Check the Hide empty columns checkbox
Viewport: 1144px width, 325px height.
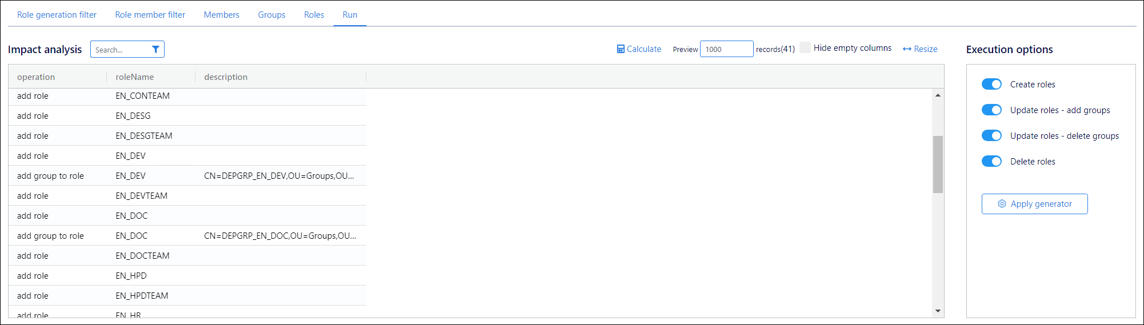pyautogui.click(x=805, y=48)
